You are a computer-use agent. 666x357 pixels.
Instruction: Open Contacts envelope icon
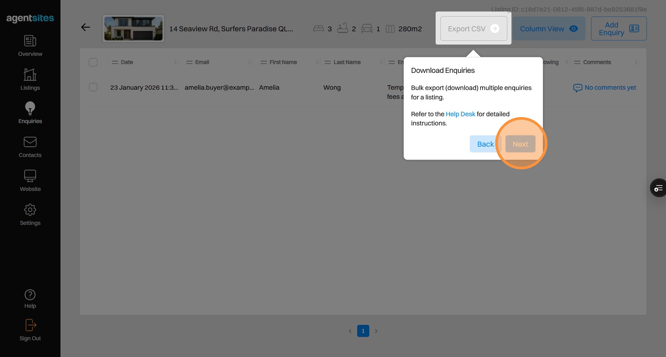(30, 142)
